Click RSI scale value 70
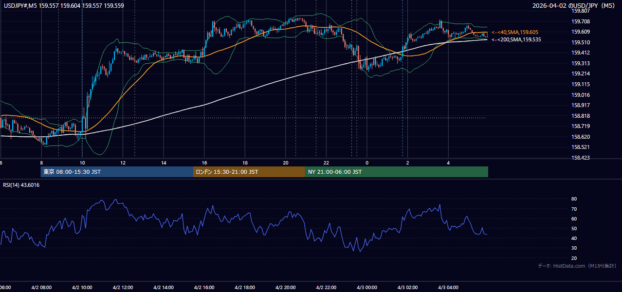Viewport: 622px width, 292px height. [x=574, y=209]
